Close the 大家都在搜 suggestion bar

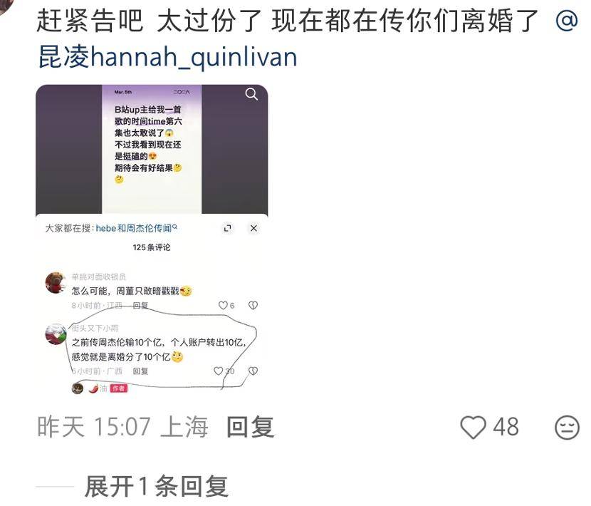[x=253, y=228]
